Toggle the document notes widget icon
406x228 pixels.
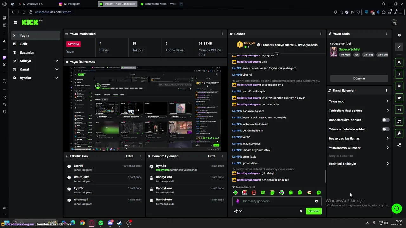399,86
